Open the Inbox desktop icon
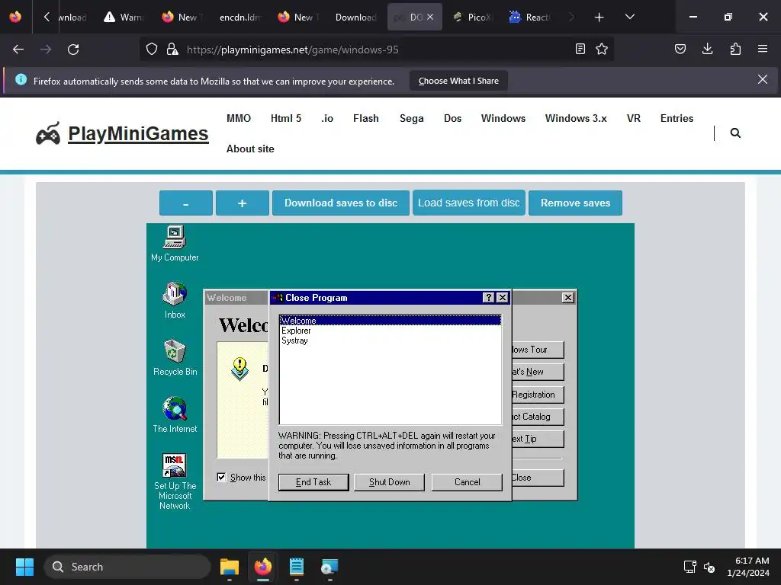 (175, 300)
